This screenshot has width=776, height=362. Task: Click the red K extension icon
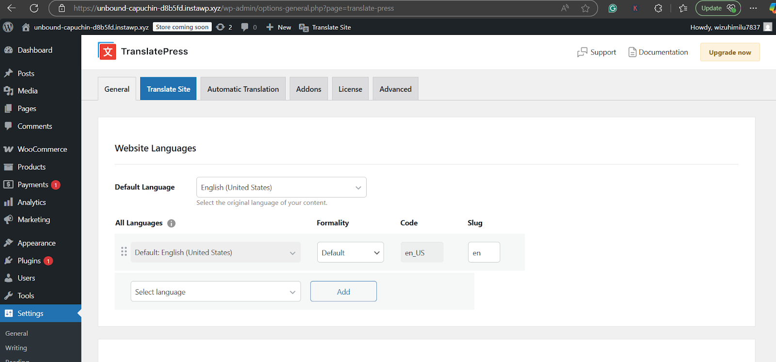coord(635,8)
